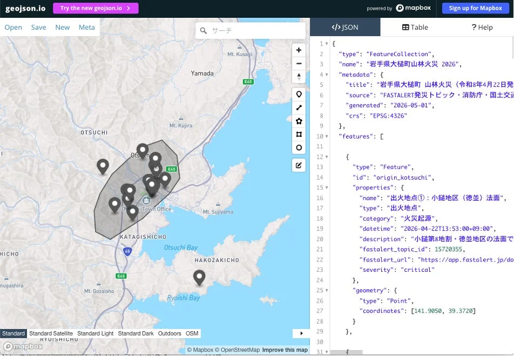The width and height of the screenshot is (514, 356).
Task: Fold the Feature object at line 12
Action: tap(327, 157)
